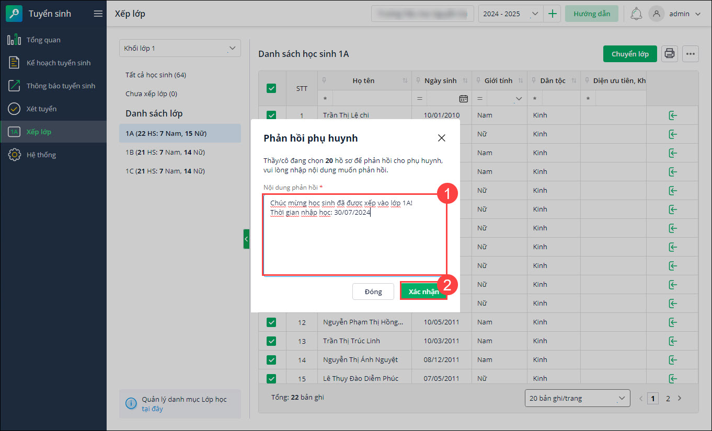Uncheck the checkbox for Trần Thị Trúc Linh

[271, 341]
